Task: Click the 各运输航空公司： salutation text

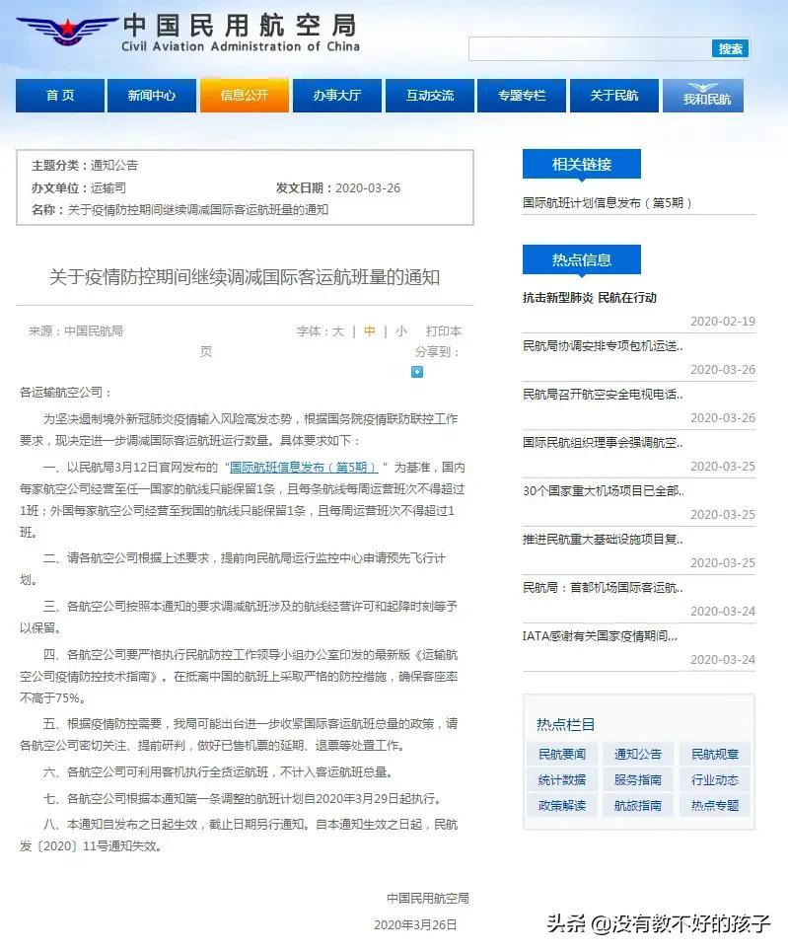Action: click(65, 393)
